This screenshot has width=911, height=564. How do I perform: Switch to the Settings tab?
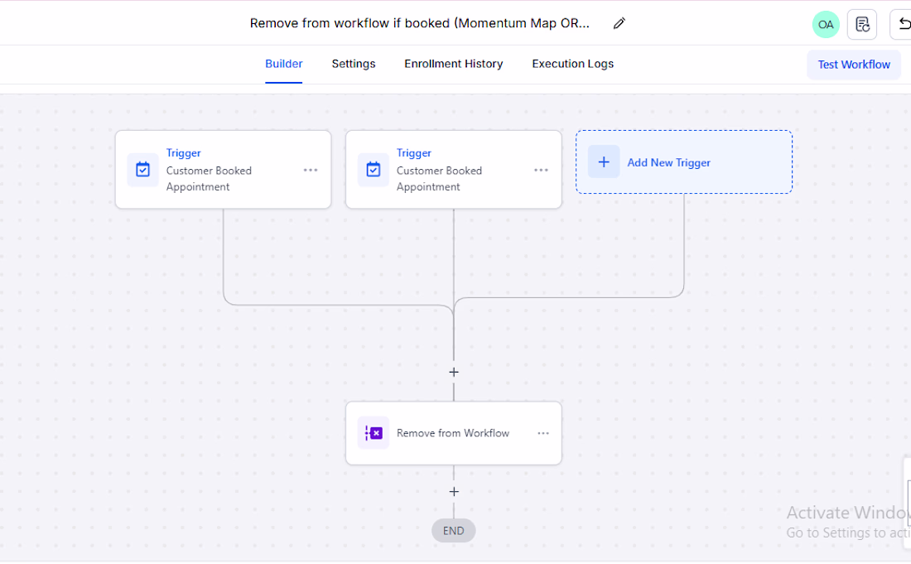click(x=354, y=64)
